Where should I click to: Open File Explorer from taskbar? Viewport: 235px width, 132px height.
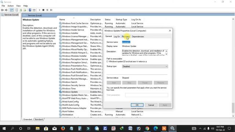(x=37, y=128)
